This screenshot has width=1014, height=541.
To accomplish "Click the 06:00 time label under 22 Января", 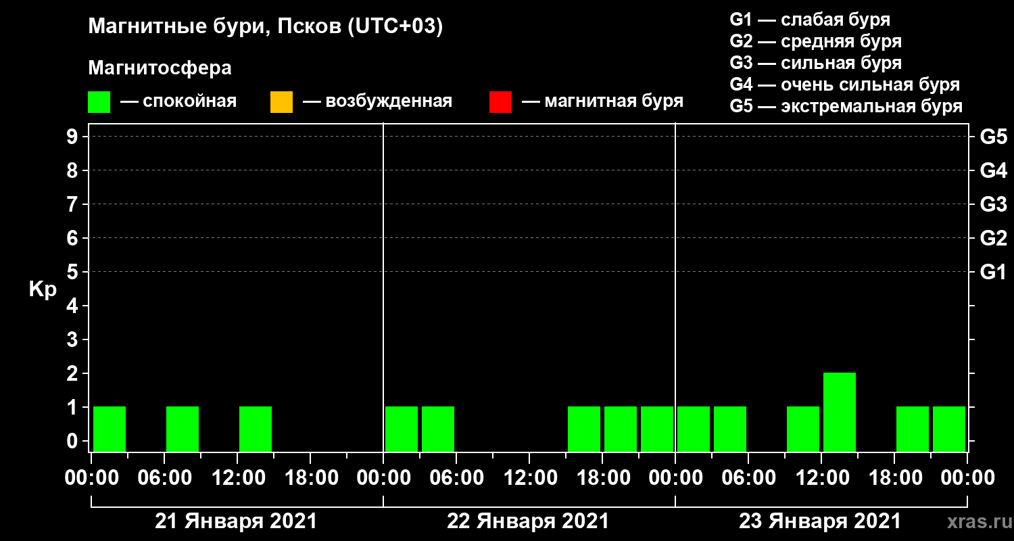I will coord(456,477).
